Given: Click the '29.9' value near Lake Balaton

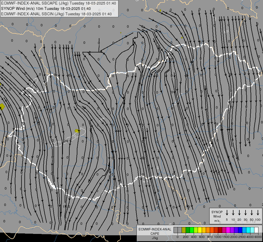Looking at the screenshot, I should point(67,141).
